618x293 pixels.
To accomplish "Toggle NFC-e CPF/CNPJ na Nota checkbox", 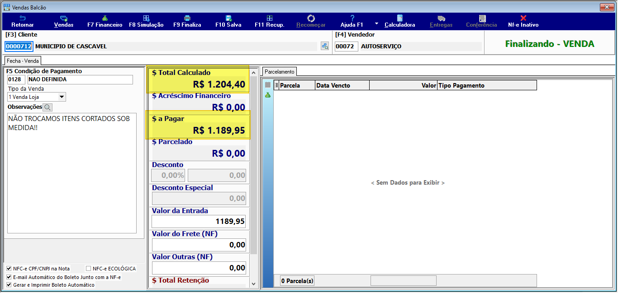I will 9,269.
